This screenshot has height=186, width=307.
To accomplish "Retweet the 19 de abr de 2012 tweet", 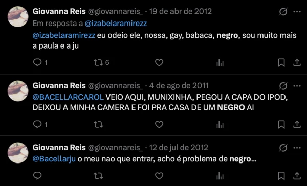I will coord(101,62).
